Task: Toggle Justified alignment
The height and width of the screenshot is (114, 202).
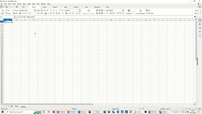Action: 59,13
